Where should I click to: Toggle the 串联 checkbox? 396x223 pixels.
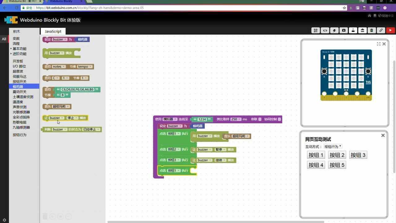(260, 119)
